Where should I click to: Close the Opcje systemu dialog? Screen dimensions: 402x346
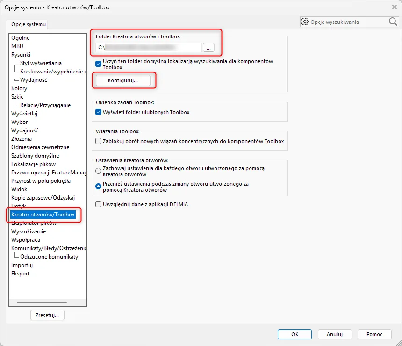click(395, 7)
